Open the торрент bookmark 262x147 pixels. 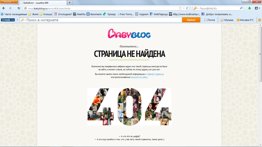[142, 14]
